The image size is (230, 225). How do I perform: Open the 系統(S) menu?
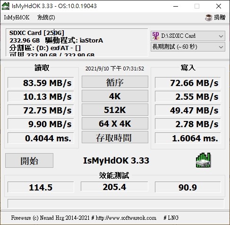[x=46, y=17]
